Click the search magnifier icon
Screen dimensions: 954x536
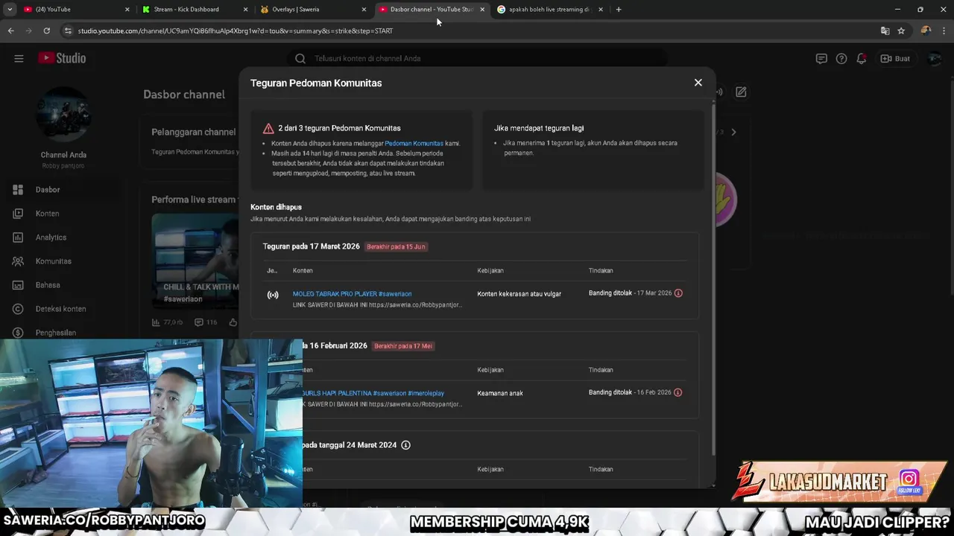point(300,59)
